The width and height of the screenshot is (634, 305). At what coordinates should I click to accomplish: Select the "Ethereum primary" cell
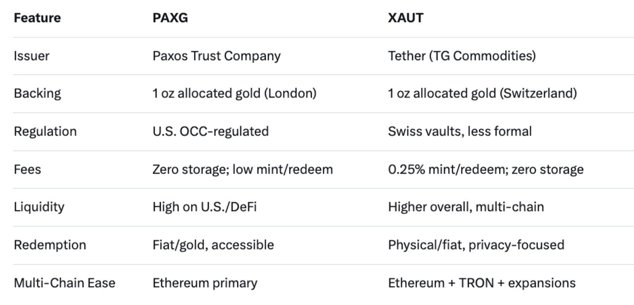(x=205, y=283)
